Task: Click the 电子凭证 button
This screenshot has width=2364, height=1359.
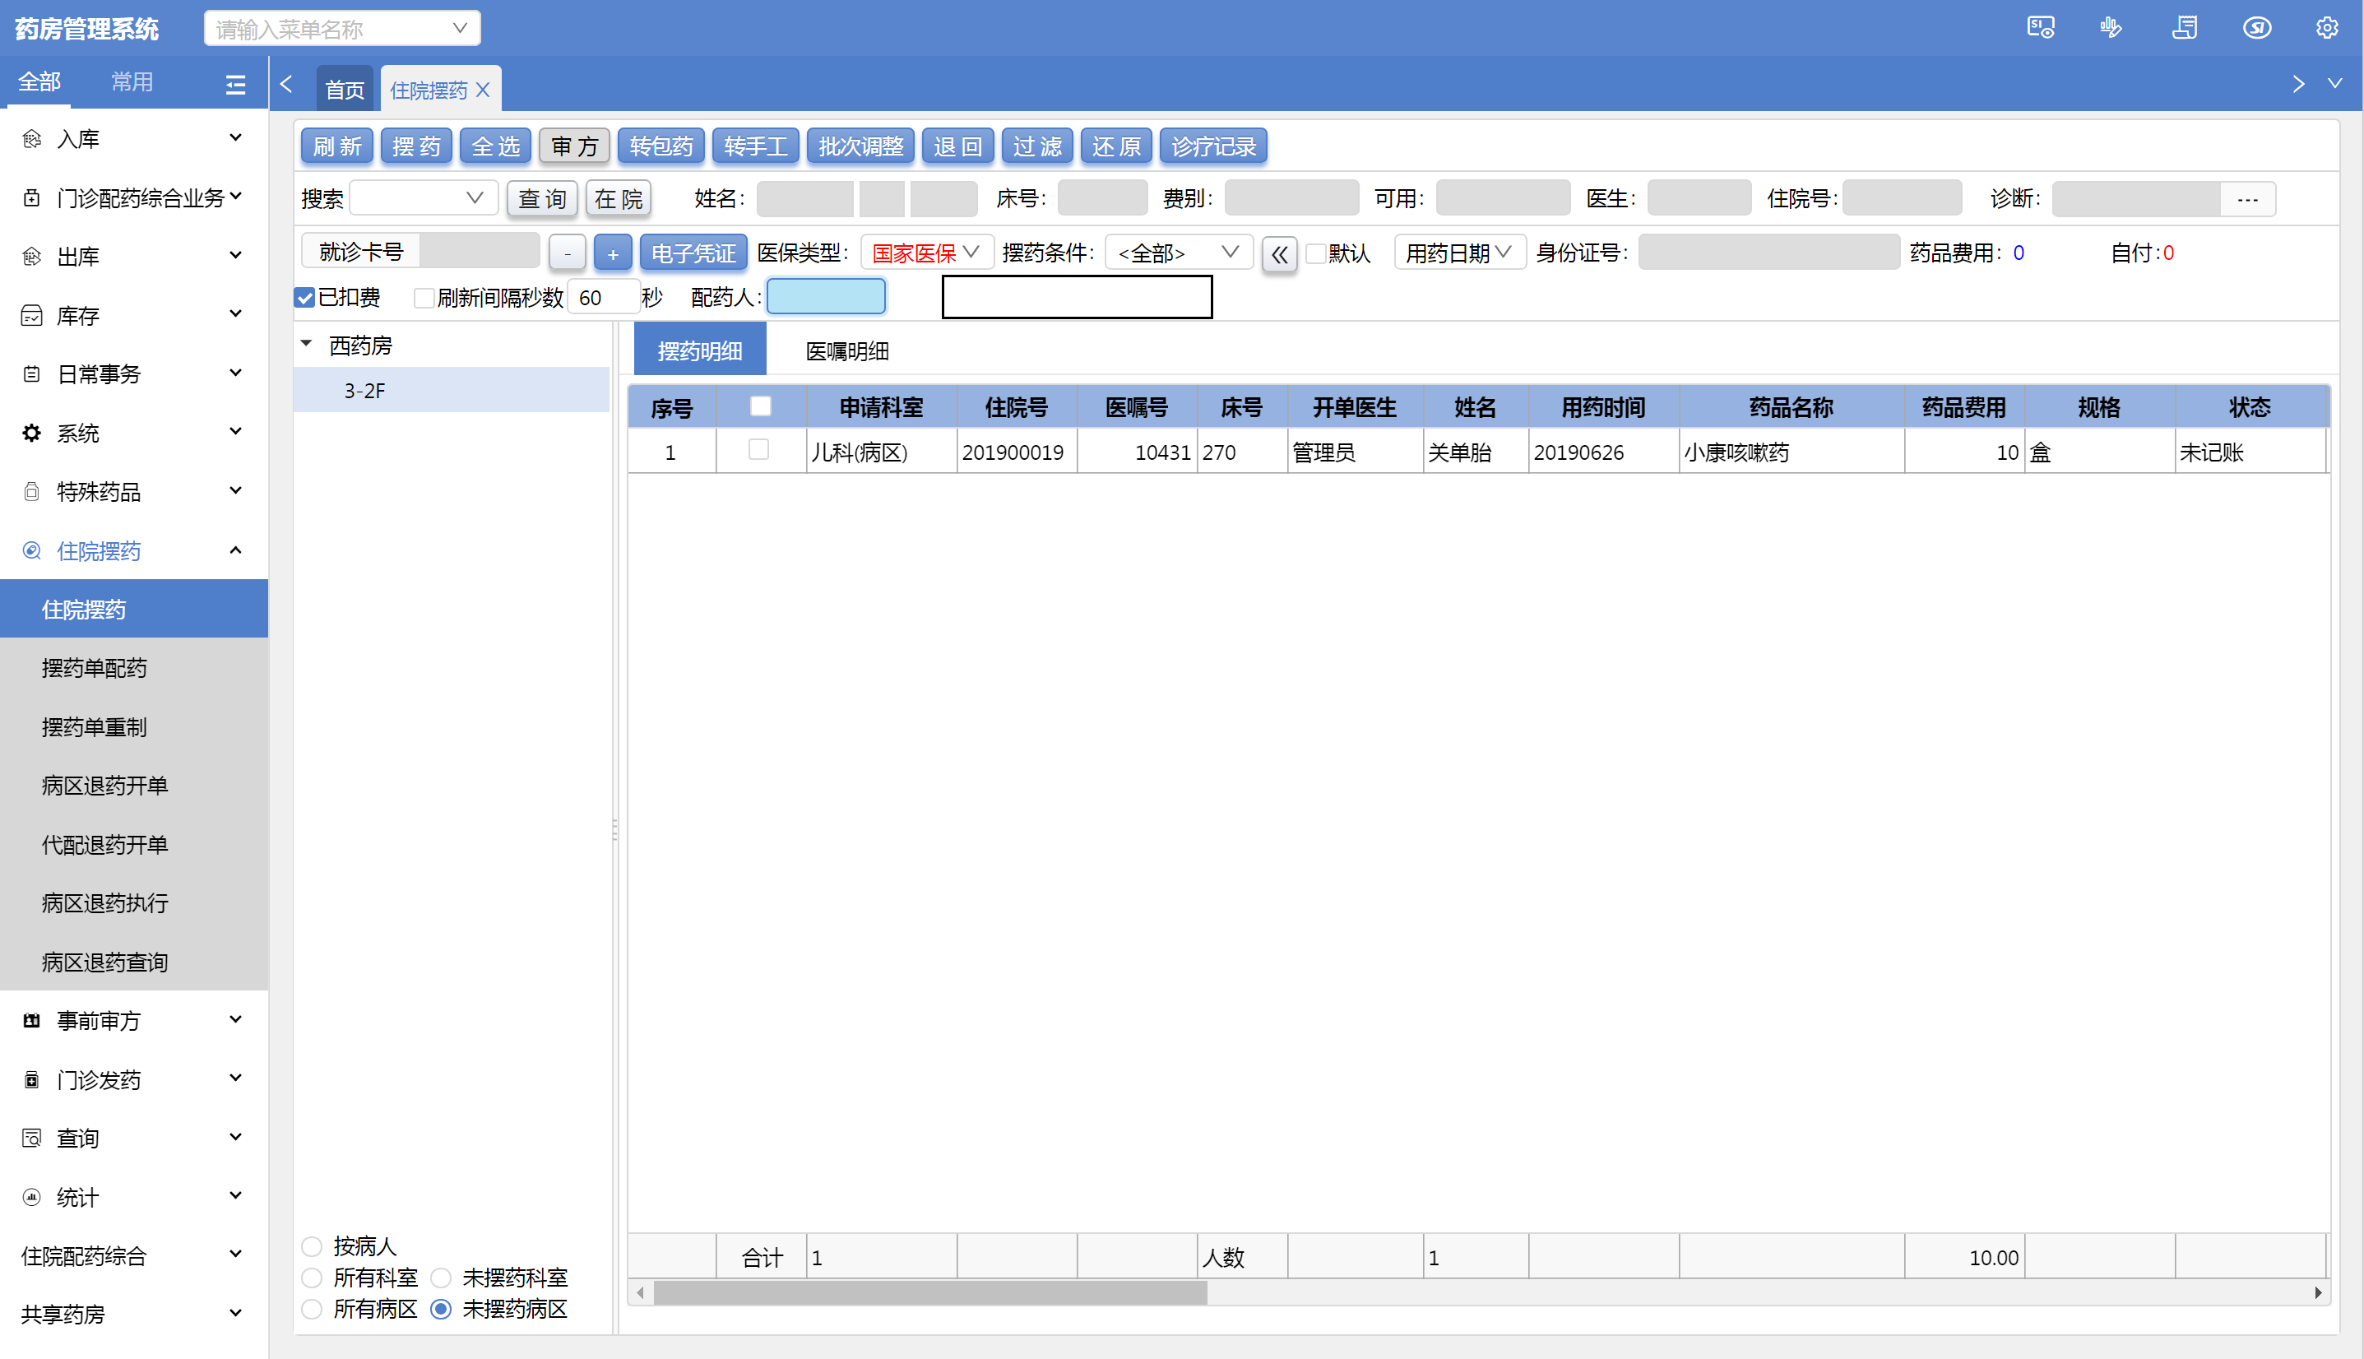Action: [693, 253]
